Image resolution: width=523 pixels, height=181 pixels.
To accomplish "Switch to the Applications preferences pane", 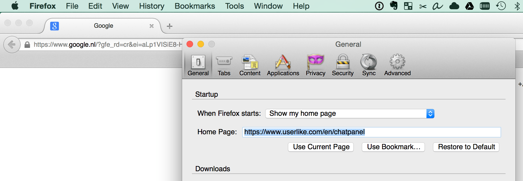I will point(283,65).
